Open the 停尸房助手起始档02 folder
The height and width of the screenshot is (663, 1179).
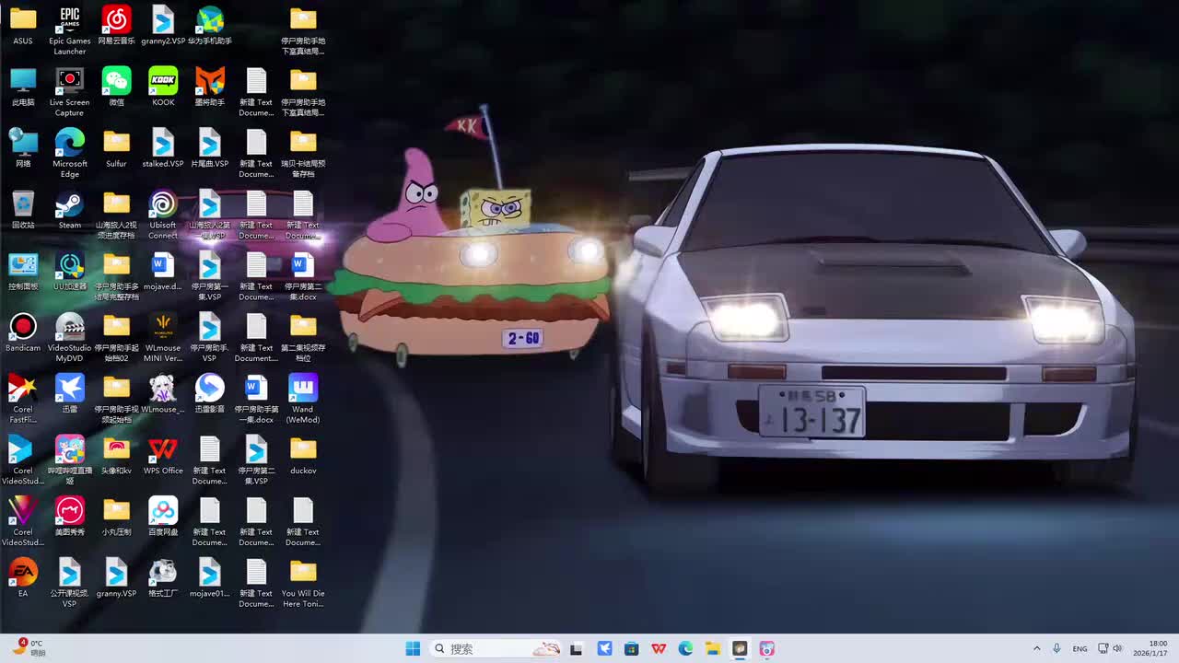pos(116,338)
